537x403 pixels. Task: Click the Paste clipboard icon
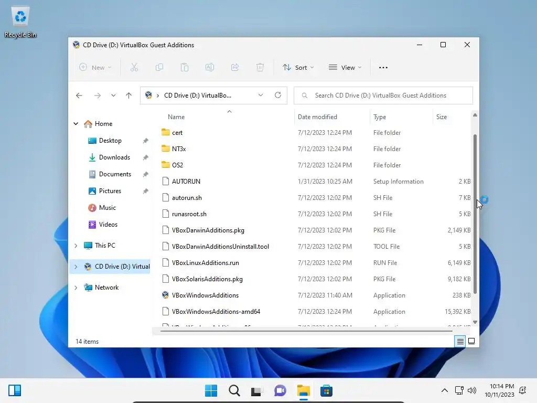[185, 68]
